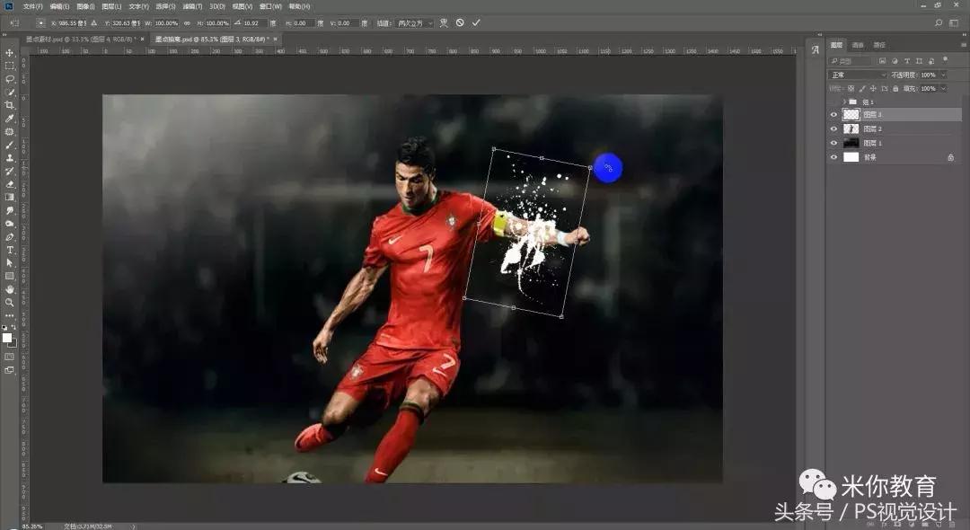Toggle the layer filter on/off switch

pyautogui.click(x=945, y=60)
